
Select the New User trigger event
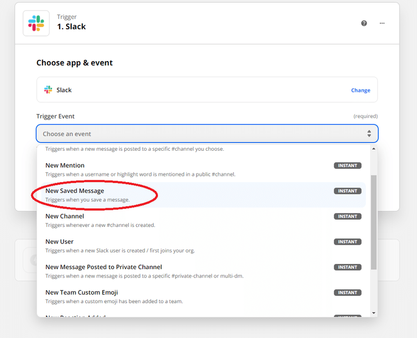[x=203, y=246]
